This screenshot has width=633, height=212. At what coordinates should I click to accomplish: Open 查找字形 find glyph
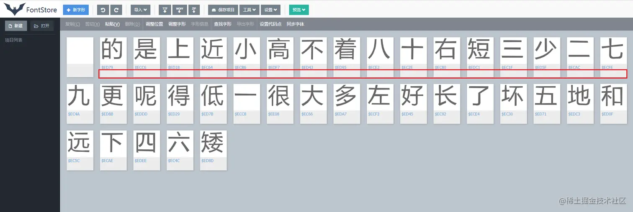223,24
